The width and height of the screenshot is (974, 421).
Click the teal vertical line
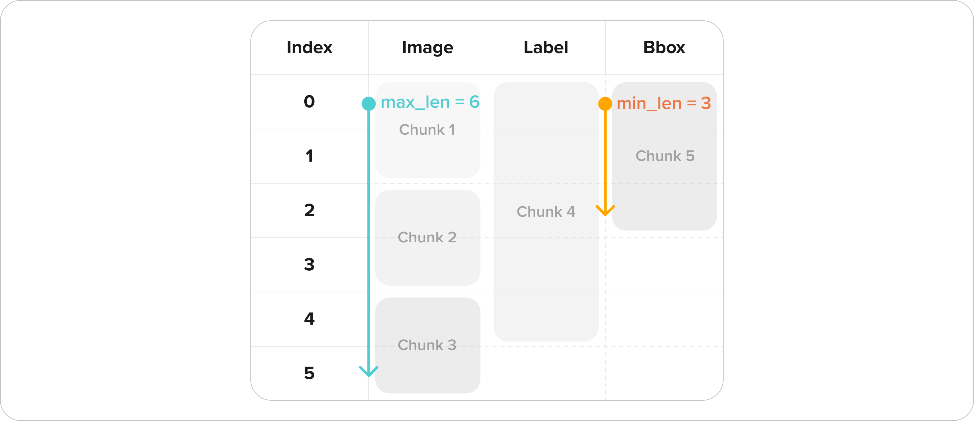[369, 238]
